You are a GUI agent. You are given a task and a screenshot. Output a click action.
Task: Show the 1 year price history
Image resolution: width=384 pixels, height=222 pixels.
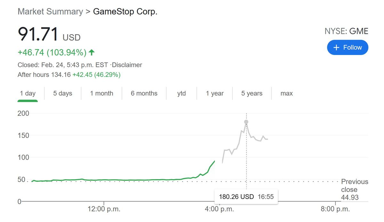215,93
